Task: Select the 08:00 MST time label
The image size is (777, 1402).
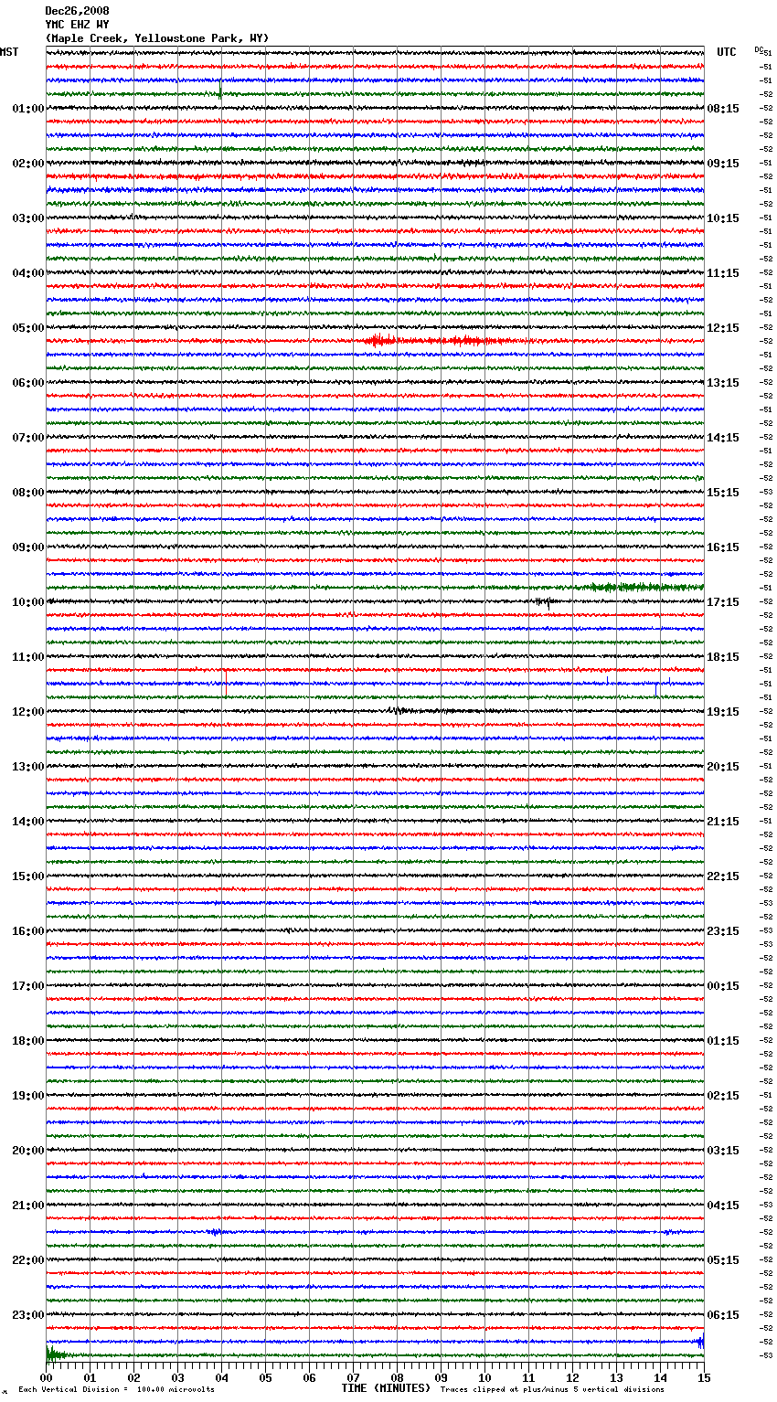Action: point(27,493)
